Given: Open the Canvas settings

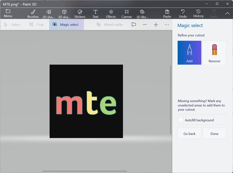Looking at the screenshot, I should tap(127, 13).
